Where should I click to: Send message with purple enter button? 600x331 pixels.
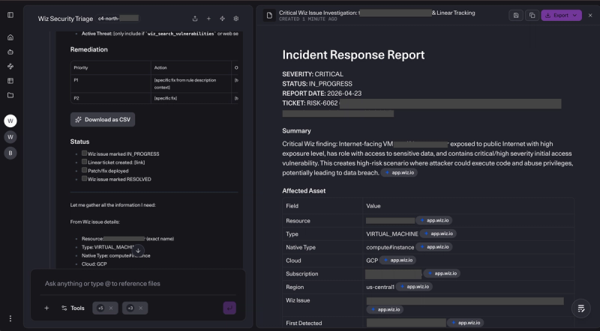pos(229,308)
